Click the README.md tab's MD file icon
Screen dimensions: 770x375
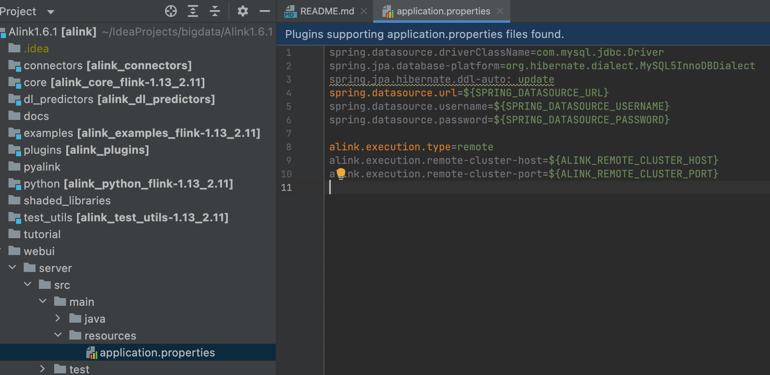click(x=290, y=11)
